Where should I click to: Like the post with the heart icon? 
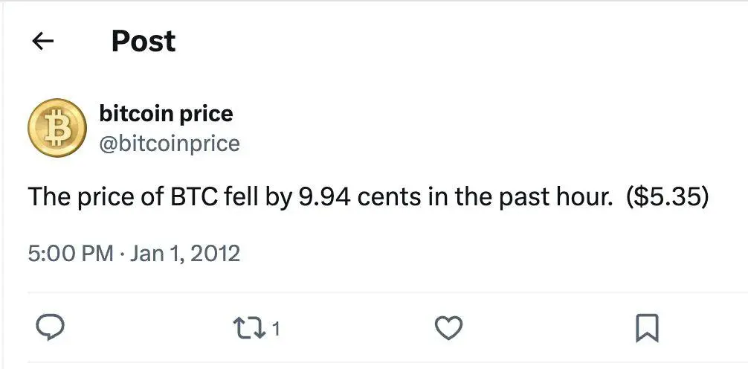(x=449, y=328)
